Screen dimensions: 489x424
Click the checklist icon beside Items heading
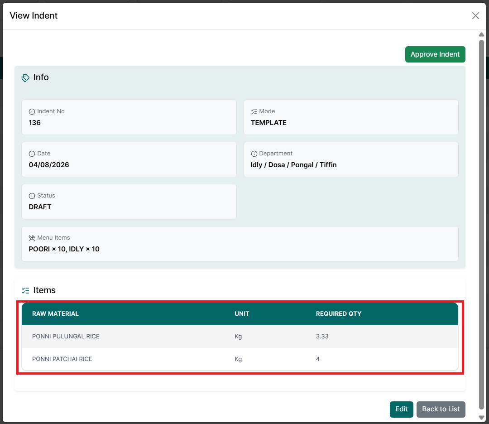[x=25, y=290]
